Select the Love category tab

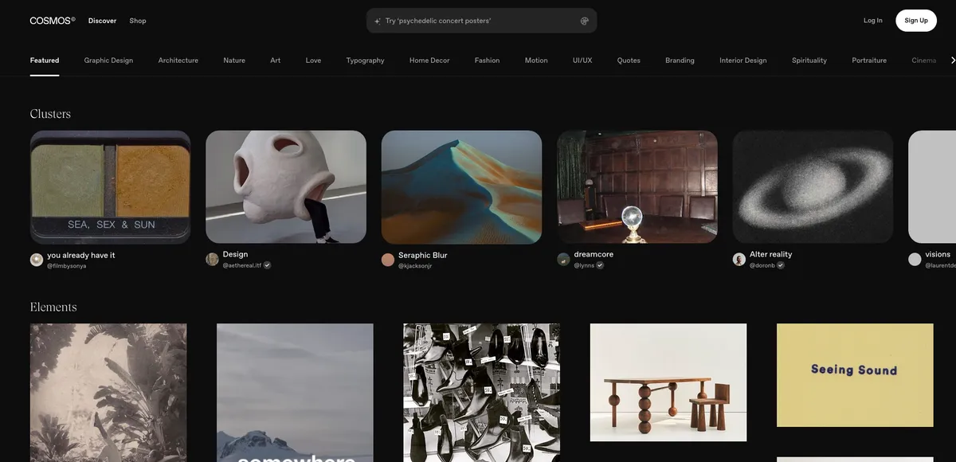(x=314, y=61)
